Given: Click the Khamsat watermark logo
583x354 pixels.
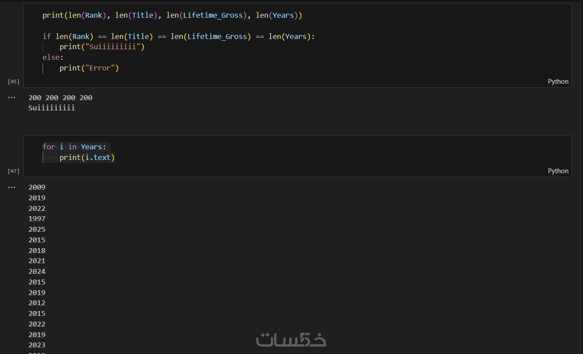Looking at the screenshot, I should coord(291,340).
